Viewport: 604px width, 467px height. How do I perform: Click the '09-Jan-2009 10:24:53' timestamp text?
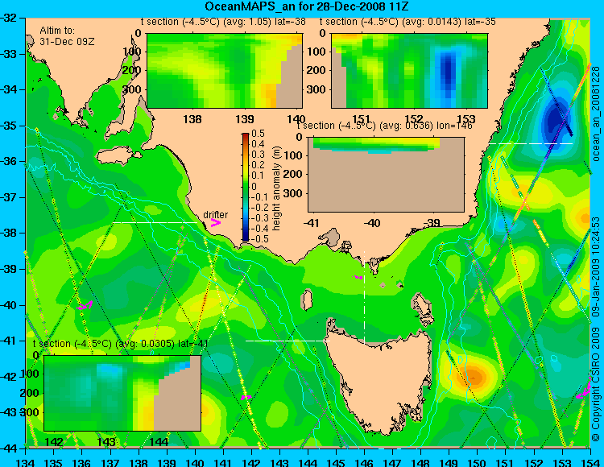(x=596, y=267)
